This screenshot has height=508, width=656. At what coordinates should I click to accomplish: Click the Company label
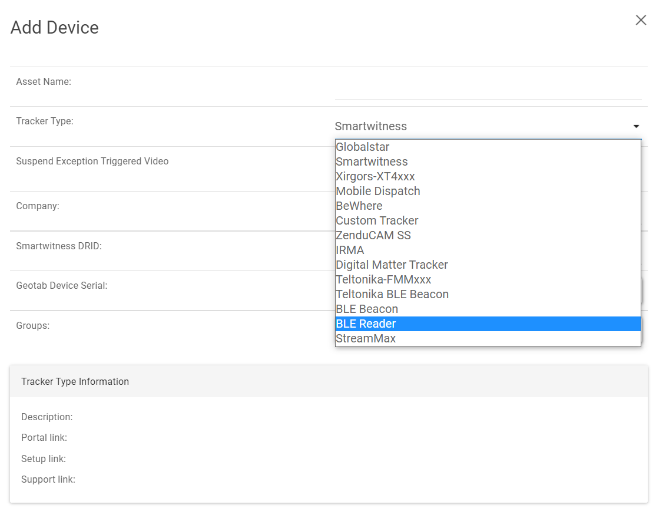(x=38, y=206)
